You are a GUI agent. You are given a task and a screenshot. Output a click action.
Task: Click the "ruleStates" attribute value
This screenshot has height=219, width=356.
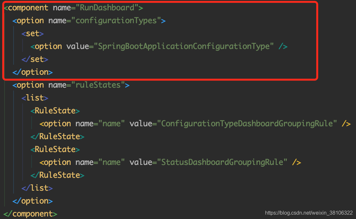pos(98,85)
